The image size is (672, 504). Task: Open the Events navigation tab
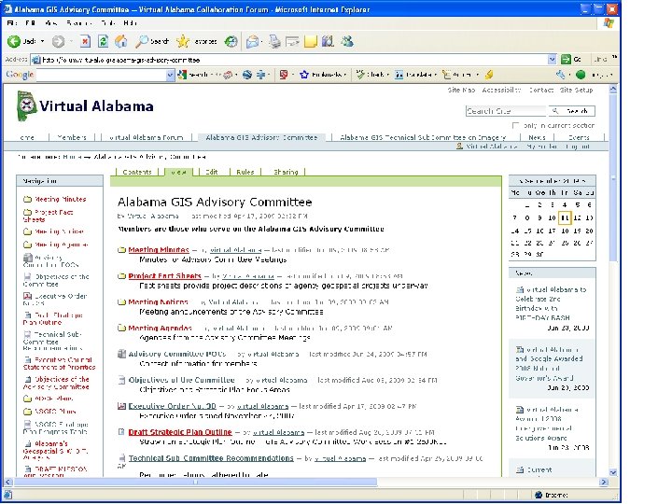point(579,137)
